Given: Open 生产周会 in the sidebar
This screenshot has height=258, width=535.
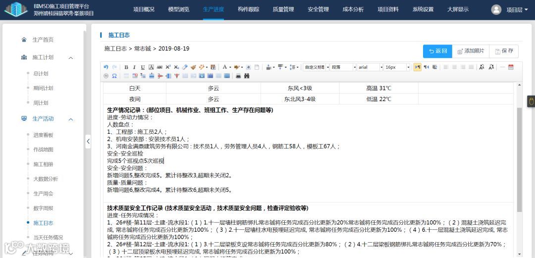Looking at the screenshot, I should [x=43, y=194].
